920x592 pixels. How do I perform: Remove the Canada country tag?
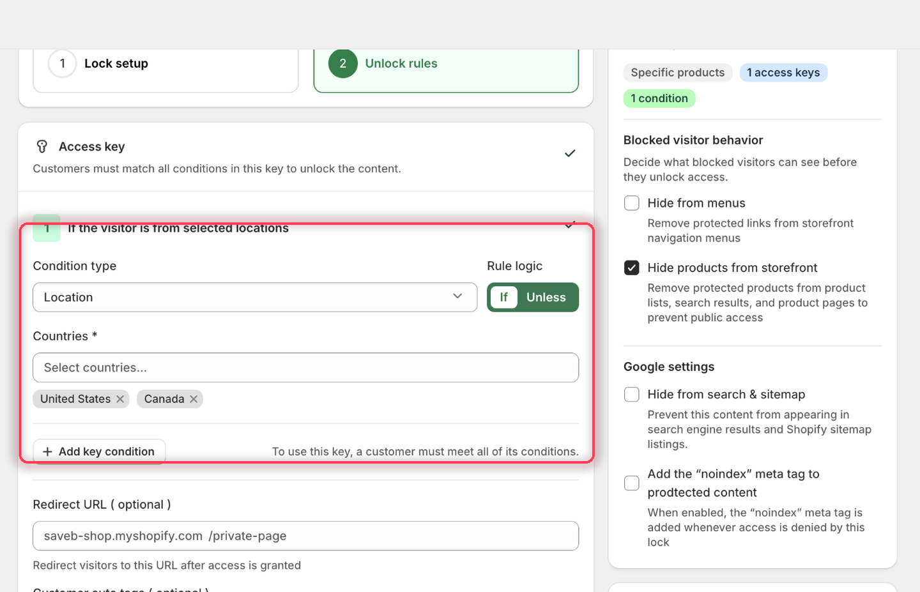(194, 399)
